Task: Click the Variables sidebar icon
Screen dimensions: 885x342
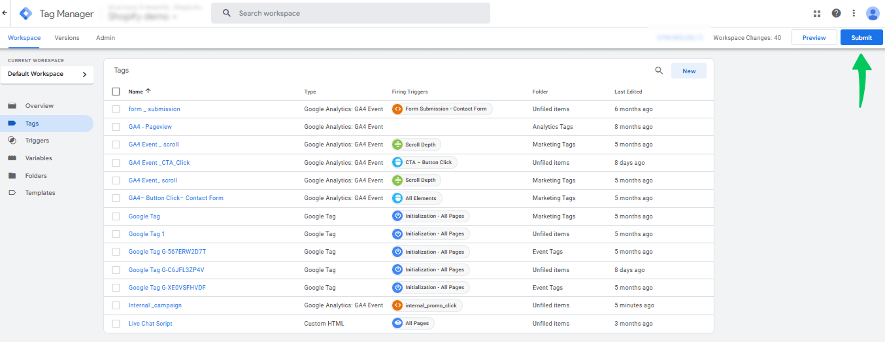Action: click(12, 158)
